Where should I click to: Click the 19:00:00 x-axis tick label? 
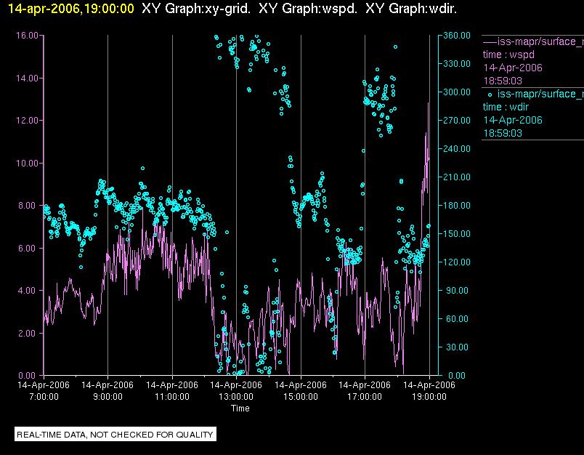click(x=429, y=397)
